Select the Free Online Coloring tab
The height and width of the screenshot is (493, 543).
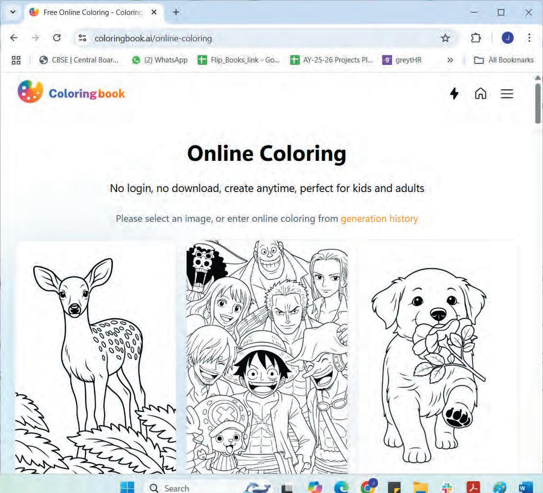93,12
